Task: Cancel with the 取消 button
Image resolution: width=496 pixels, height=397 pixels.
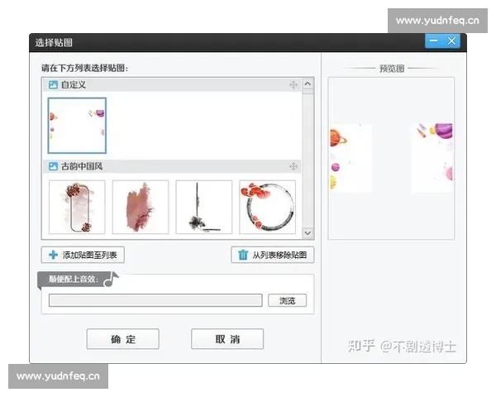Action: tap(227, 339)
